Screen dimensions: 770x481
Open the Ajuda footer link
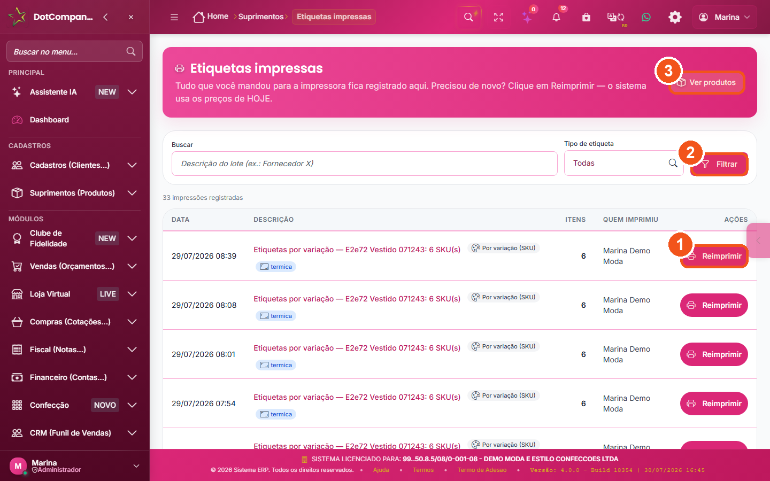coord(381,470)
